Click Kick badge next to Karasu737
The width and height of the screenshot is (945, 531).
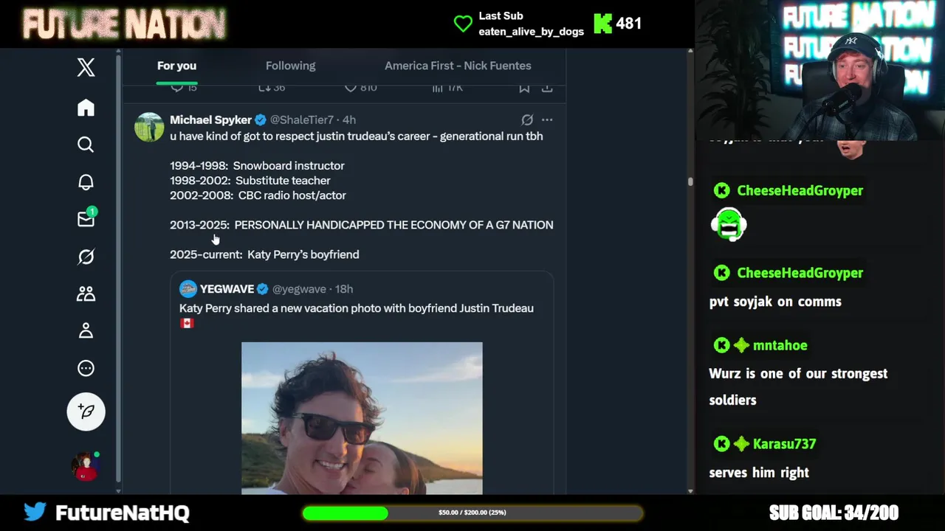tap(721, 444)
